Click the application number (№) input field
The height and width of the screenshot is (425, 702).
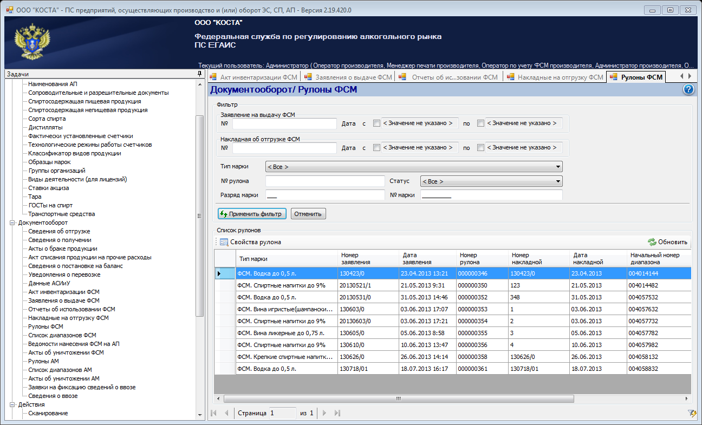click(x=285, y=123)
